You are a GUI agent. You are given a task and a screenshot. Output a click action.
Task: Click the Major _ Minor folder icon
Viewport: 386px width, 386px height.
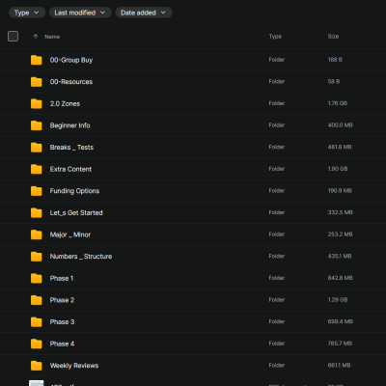tap(37, 234)
